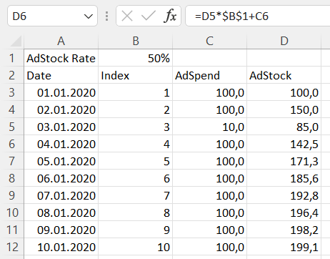Select the Index cell with value 10
This screenshot has height=259, width=330.
[136, 247]
